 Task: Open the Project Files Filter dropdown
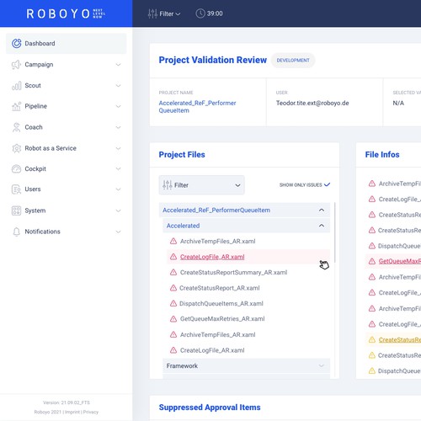point(201,185)
